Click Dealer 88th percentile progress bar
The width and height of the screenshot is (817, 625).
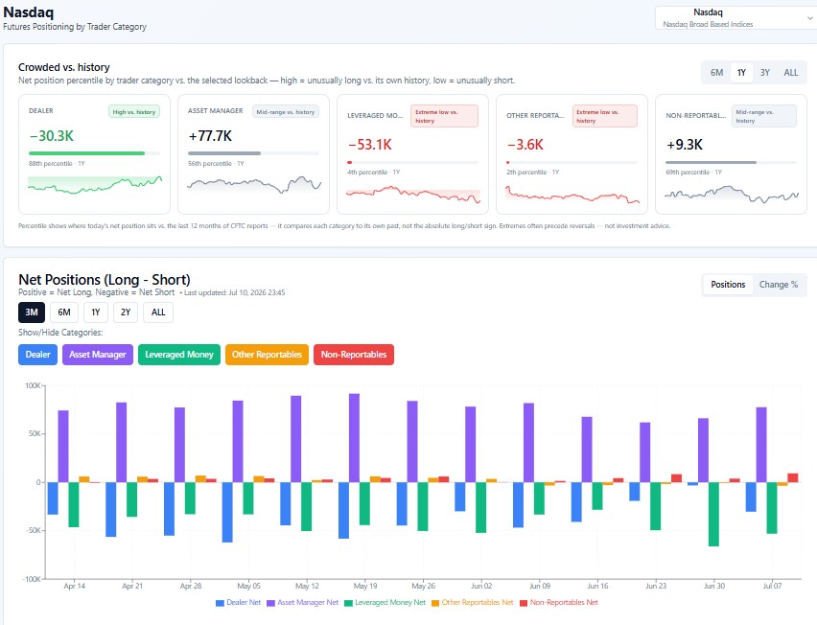click(94, 153)
